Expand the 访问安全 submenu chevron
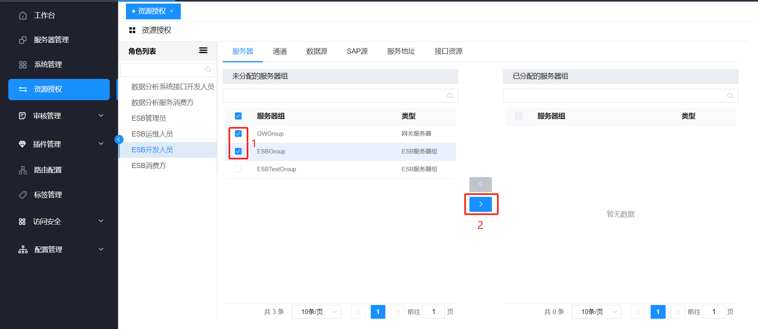 point(101,221)
